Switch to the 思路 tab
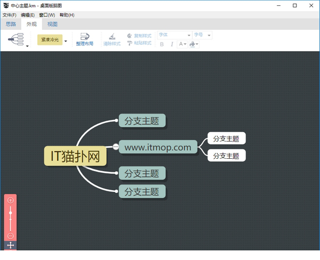The height and width of the screenshot is (260, 320). click(11, 24)
